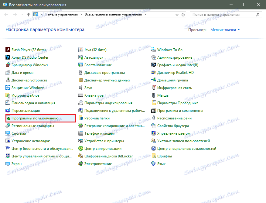Open the Брандмауэр Windows firewall icon
This screenshot has height=203, width=266.
tap(8, 65)
